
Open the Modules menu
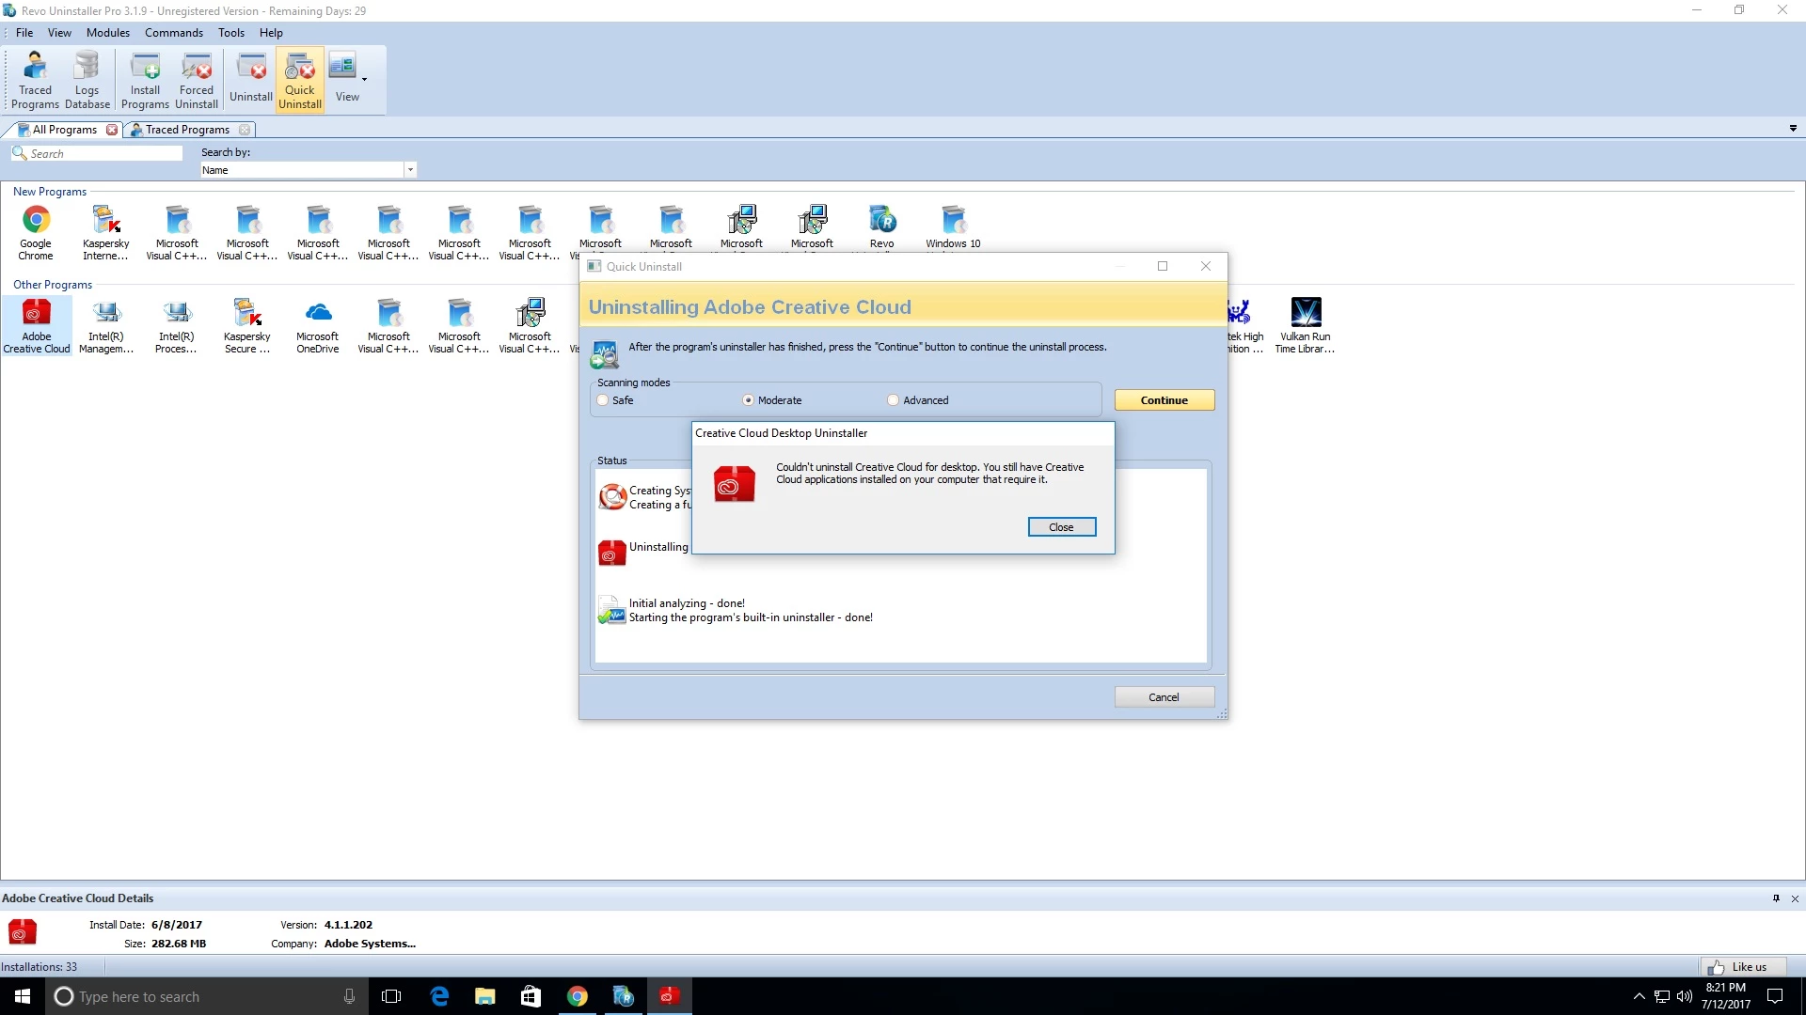tap(108, 33)
